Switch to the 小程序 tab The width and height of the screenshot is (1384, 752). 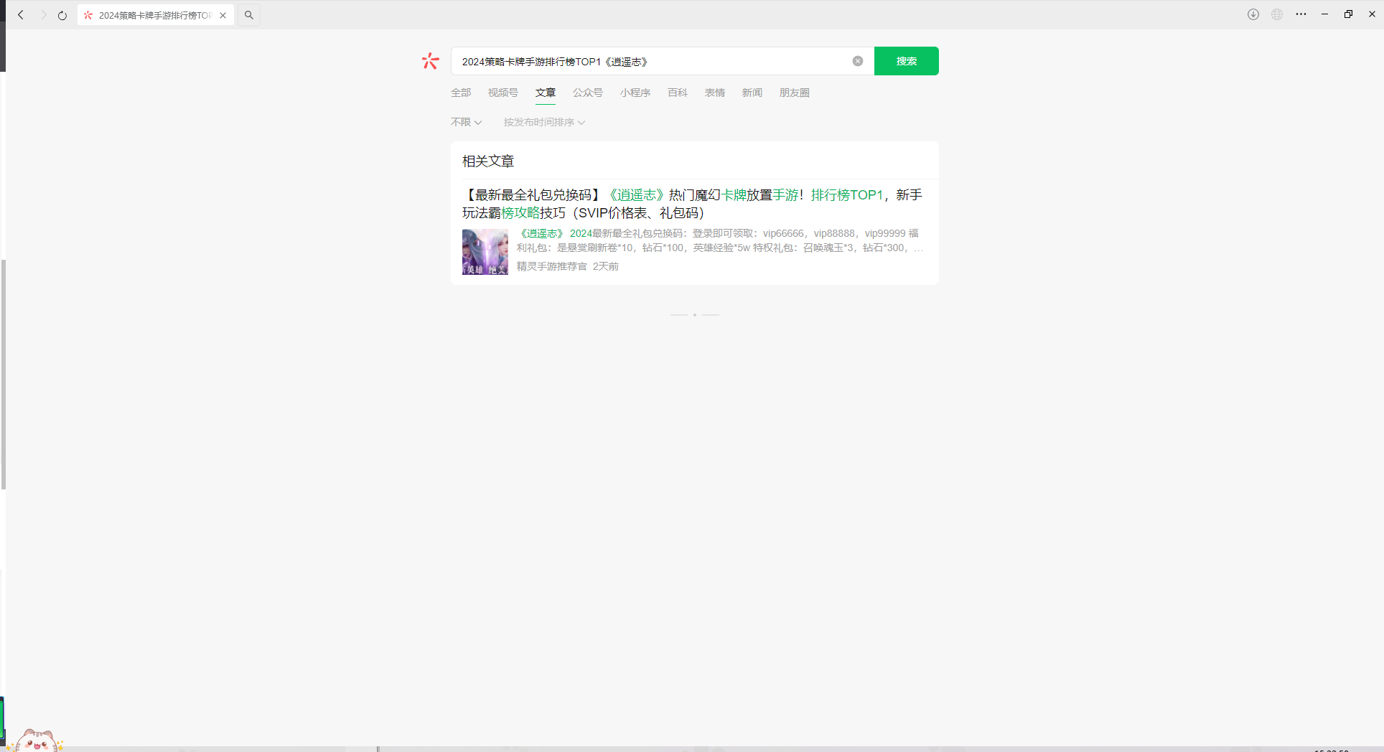click(x=635, y=93)
